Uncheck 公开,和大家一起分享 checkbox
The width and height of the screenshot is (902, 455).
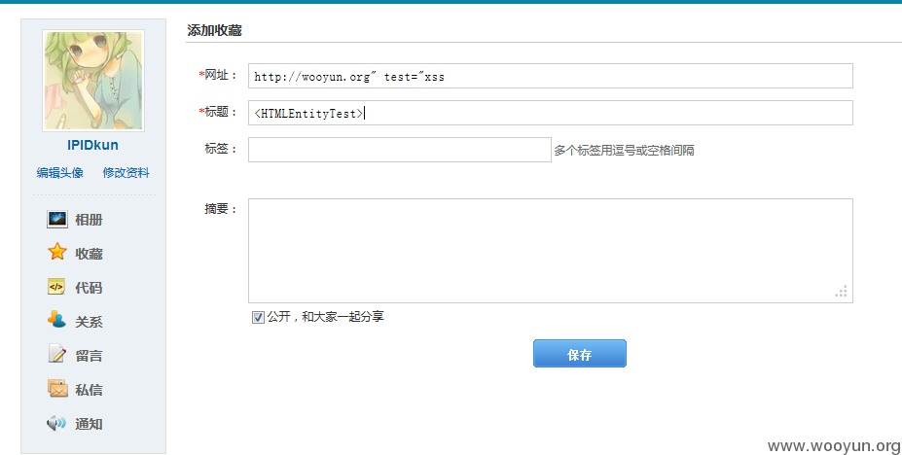coord(258,317)
